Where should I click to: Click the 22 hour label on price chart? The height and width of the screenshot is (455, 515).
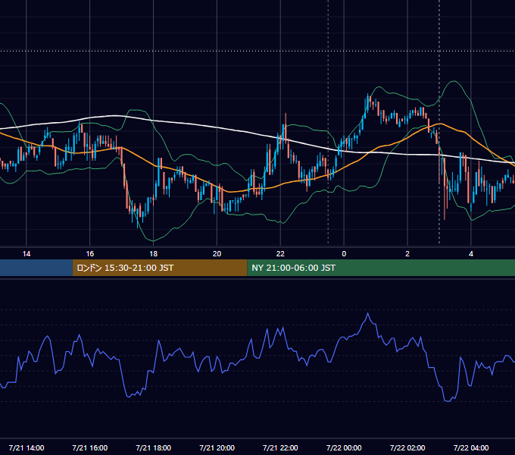point(280,254)
